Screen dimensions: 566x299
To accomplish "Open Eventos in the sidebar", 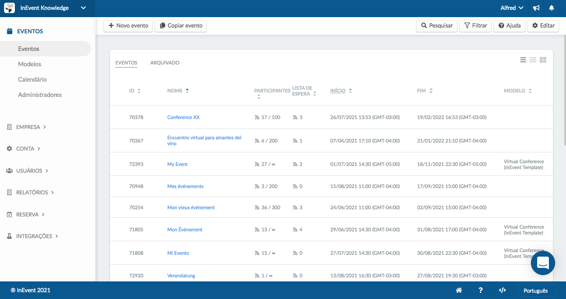I will 46,49.
